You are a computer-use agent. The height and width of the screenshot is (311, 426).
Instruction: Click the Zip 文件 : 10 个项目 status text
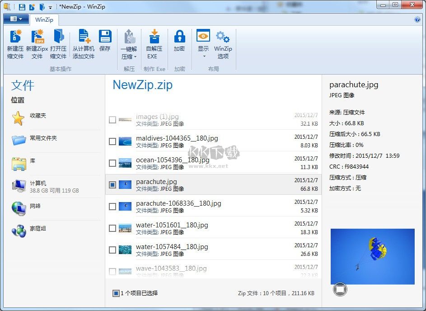point(276,293)
